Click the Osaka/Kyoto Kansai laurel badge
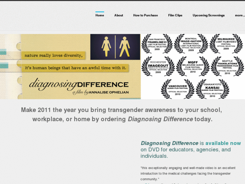The width and height of the screenshot is (245, 184). [x=212, y=89]
